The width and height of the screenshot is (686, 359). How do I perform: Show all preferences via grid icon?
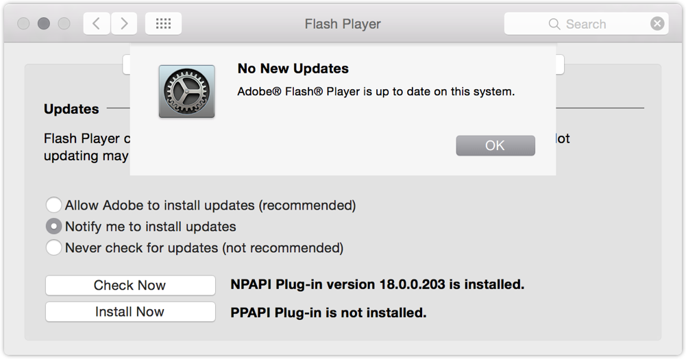click(163, 23)
